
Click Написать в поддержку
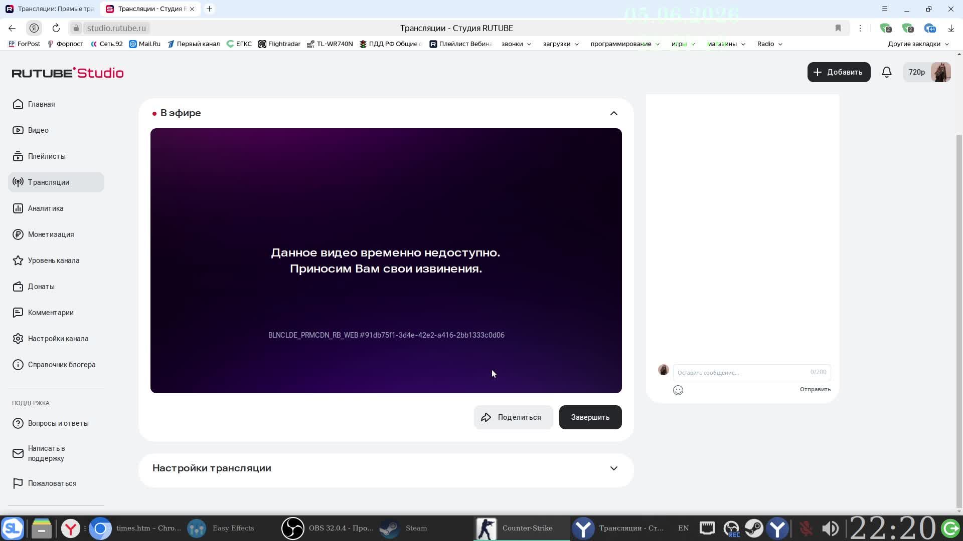pyautogui.click(x=56, y=453)
